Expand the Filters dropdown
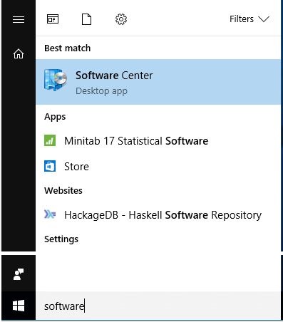The height and width of the screenshot is (322, 283). click(x=249, y=19)
